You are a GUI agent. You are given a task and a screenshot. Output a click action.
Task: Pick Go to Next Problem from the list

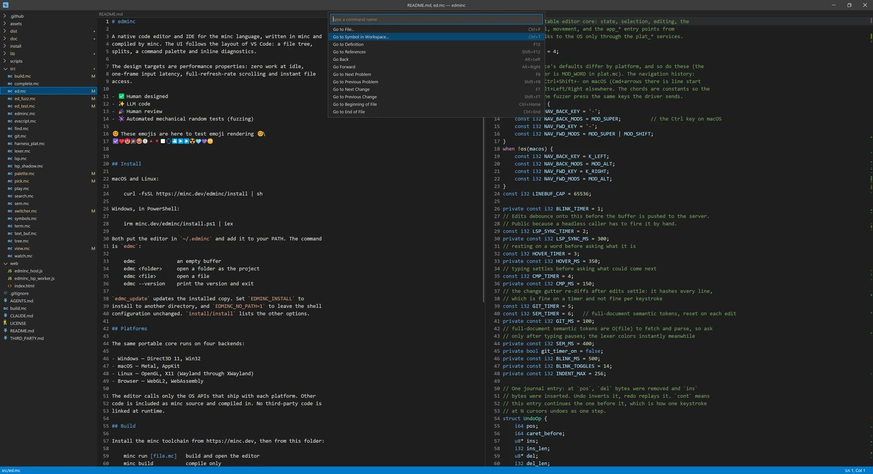click(436, 74)
